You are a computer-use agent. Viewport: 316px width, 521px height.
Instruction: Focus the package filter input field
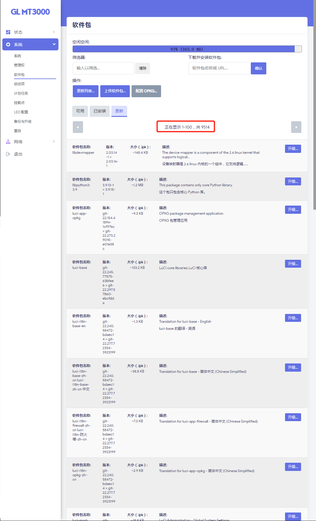click(103, 68)
